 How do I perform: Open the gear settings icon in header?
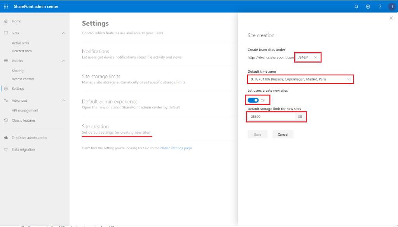click(368, 7)
